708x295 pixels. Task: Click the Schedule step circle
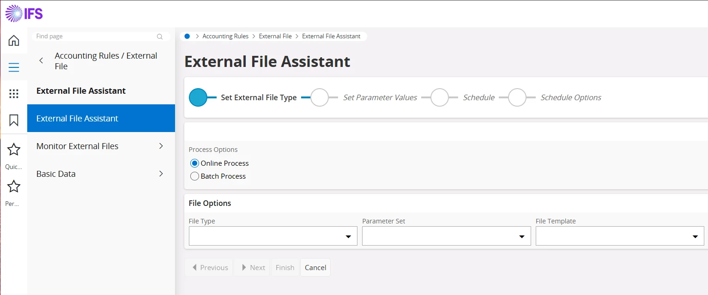[440, 97]
